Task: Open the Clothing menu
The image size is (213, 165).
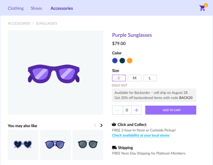Action: 16,8
